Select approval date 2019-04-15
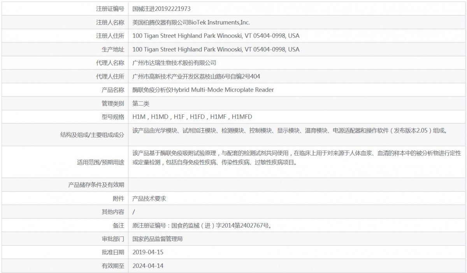Screen dimensions: 467x273 tap(148, 252)
